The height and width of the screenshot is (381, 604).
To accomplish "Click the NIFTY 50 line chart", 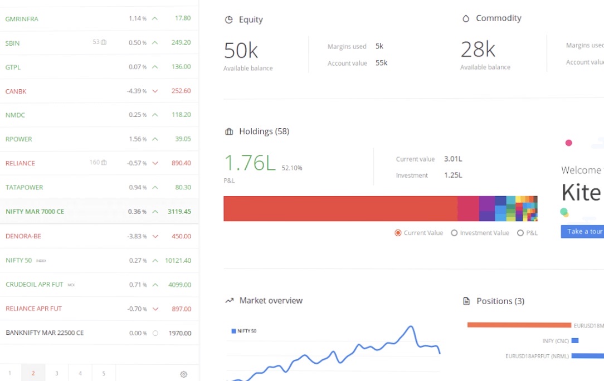I will coord(333,354).
